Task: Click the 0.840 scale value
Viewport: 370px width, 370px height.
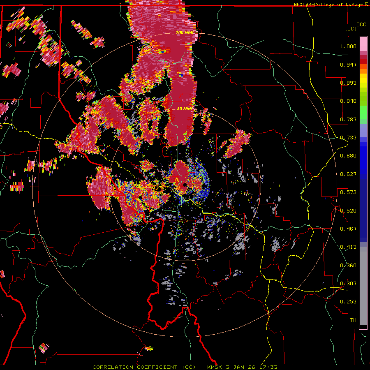Action: pos(348,101)
